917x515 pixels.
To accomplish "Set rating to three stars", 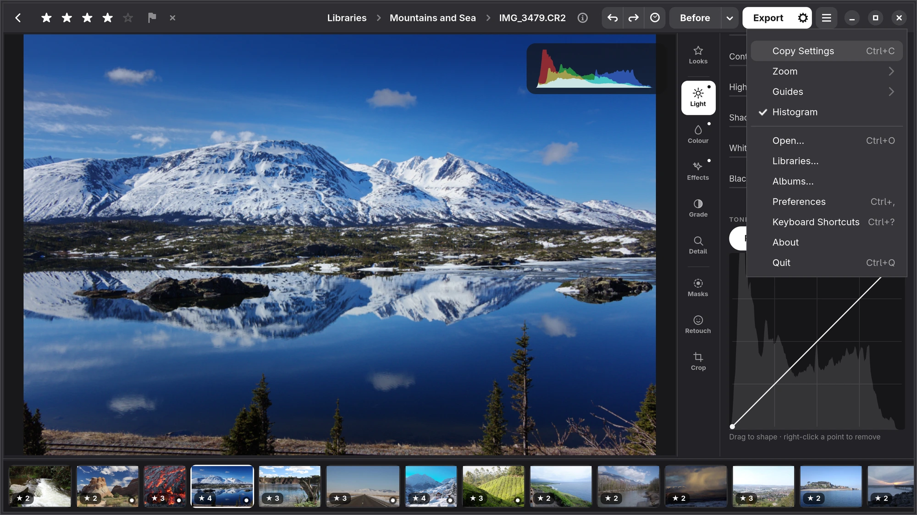I will (87, 18).
